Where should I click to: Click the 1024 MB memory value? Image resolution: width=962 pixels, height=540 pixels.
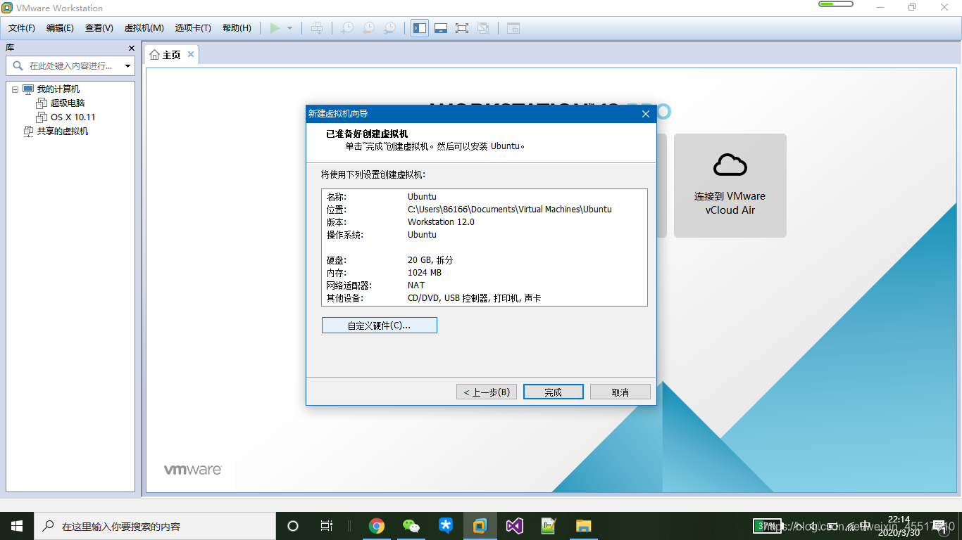(x=425, y=273)
